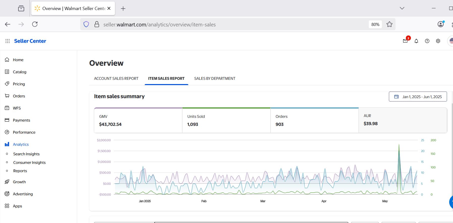Click the notifications bell icon

click(x=416, y=41)
